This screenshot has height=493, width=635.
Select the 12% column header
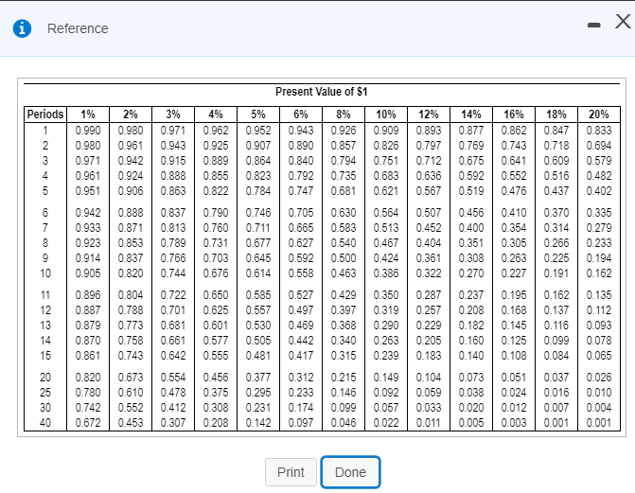(x=429, y=114)
